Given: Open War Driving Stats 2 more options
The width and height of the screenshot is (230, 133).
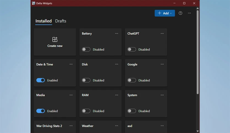Looking at the screenshot, I should [71, 126].
